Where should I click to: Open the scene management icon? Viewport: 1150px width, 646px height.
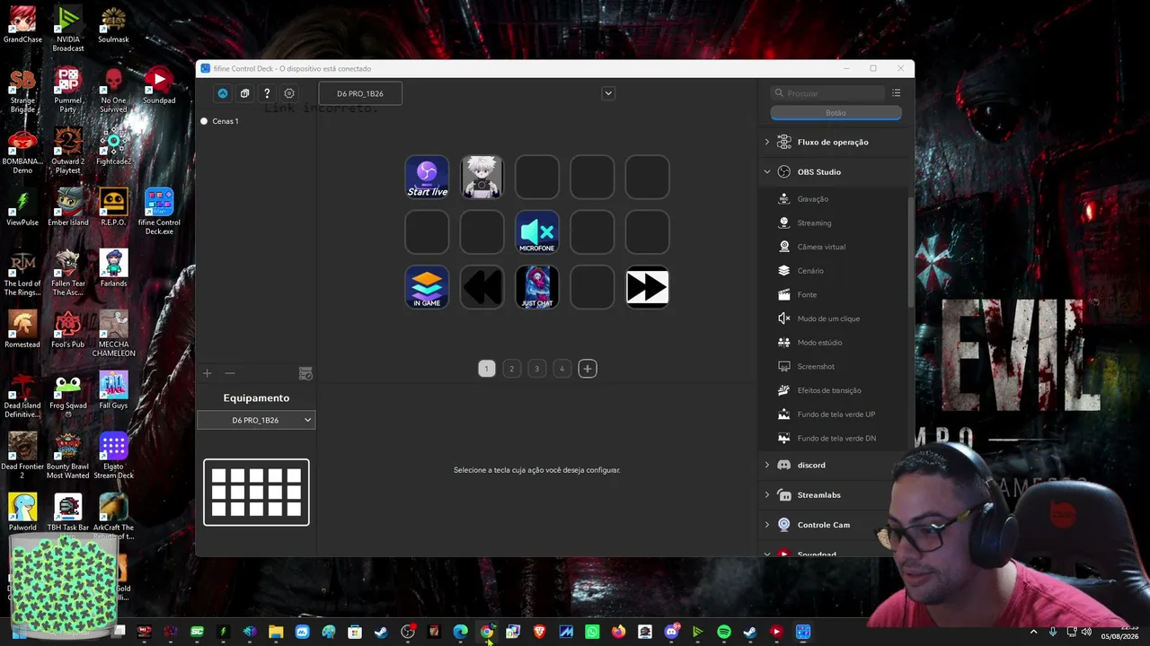[305, 373]
